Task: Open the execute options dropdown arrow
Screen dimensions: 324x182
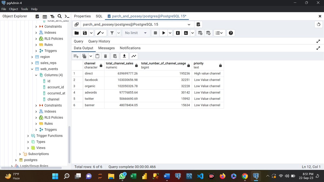Action: click(x=170, y=33)
